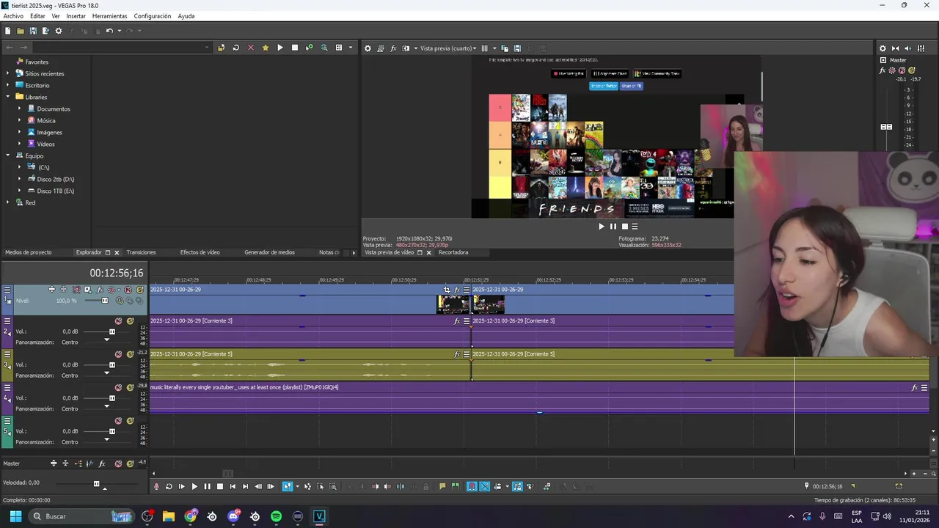
Task: Open track motion on video track 1
Action: (87, 290)
